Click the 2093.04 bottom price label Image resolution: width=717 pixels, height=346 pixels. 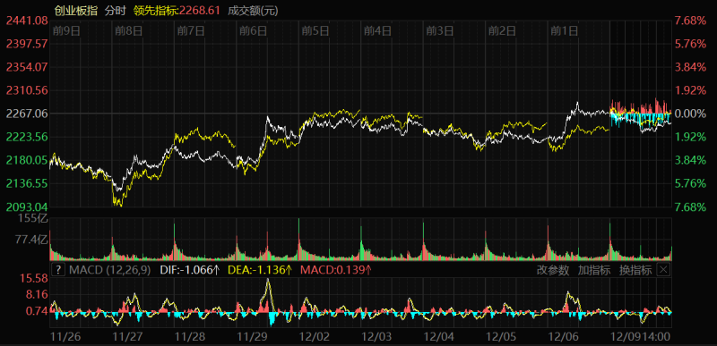tap(27, 207)
